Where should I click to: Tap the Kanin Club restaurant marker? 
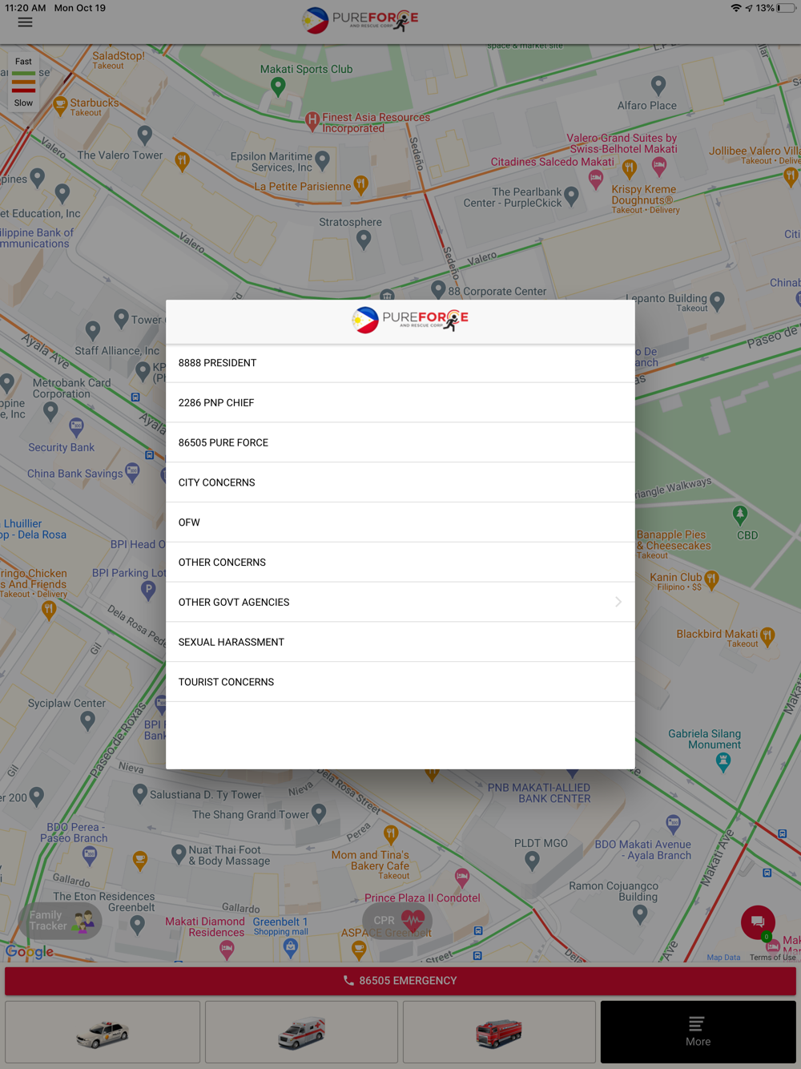pyautogui.click(x=712, y=579)
